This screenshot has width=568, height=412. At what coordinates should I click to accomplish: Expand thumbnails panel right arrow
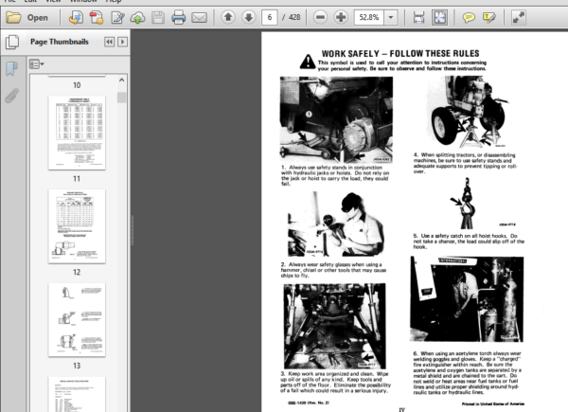(x=122, y=42)
